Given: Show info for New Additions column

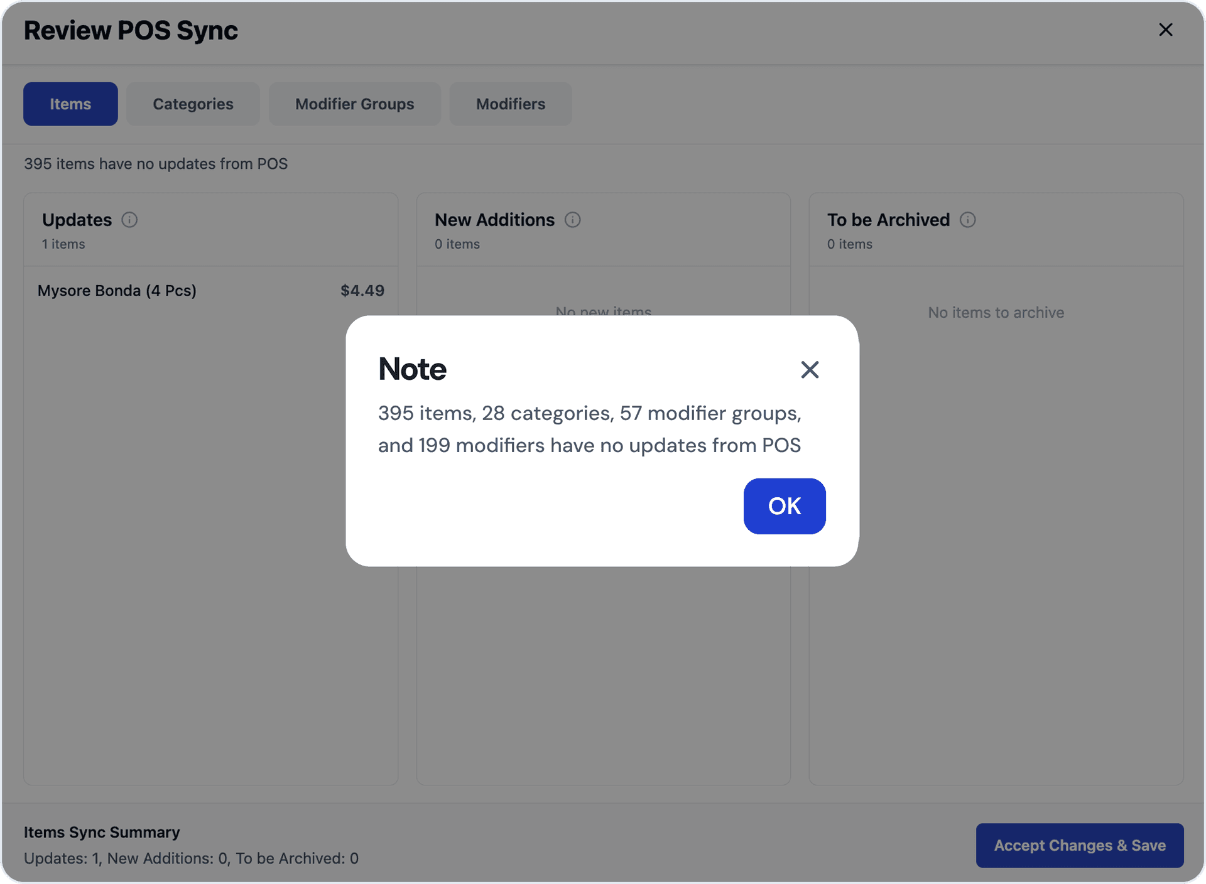Looking at the screenshot, I should [x=572, y=220].
